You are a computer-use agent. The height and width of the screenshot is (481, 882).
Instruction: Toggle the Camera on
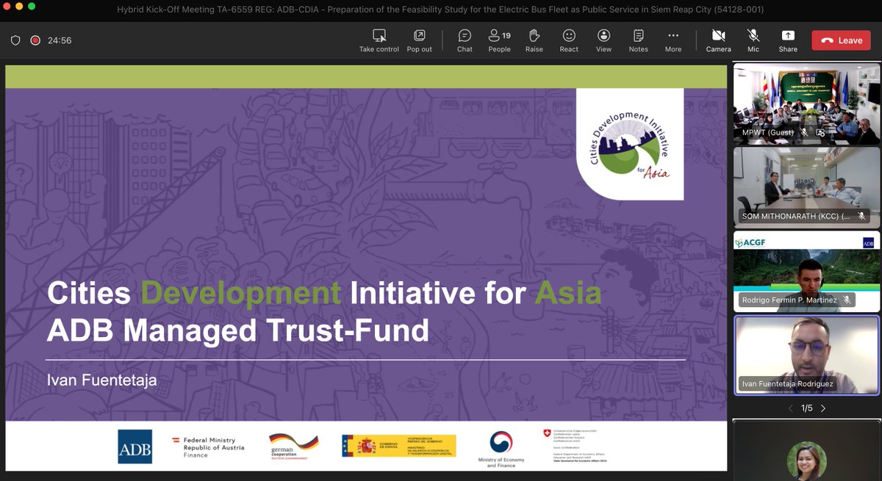pyautogui.click(x=718, y=40)
